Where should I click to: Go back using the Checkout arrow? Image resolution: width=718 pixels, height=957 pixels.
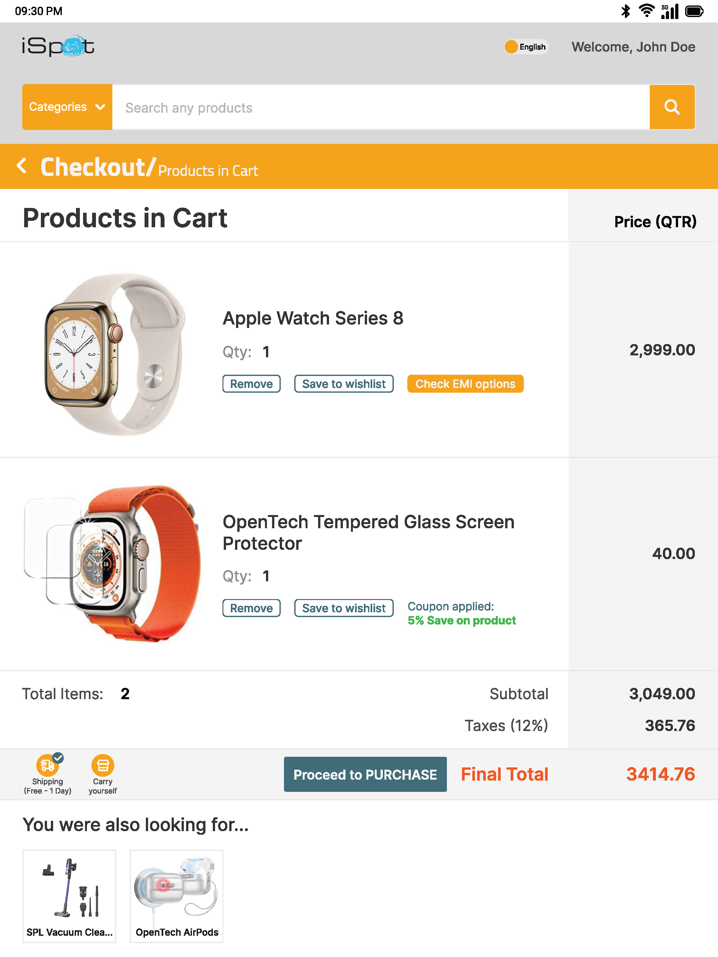coord(22,166)
